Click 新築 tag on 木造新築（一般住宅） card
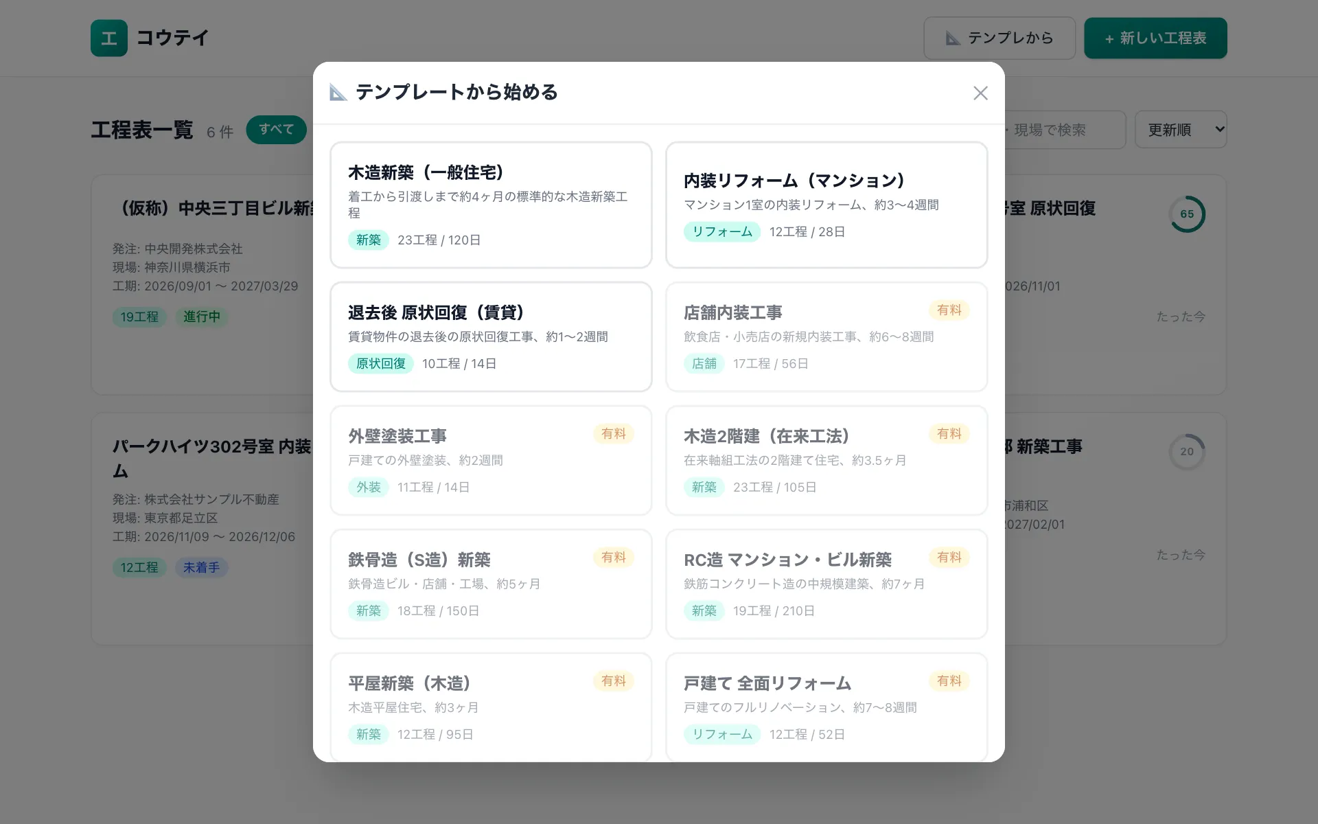 pos(369,240)
